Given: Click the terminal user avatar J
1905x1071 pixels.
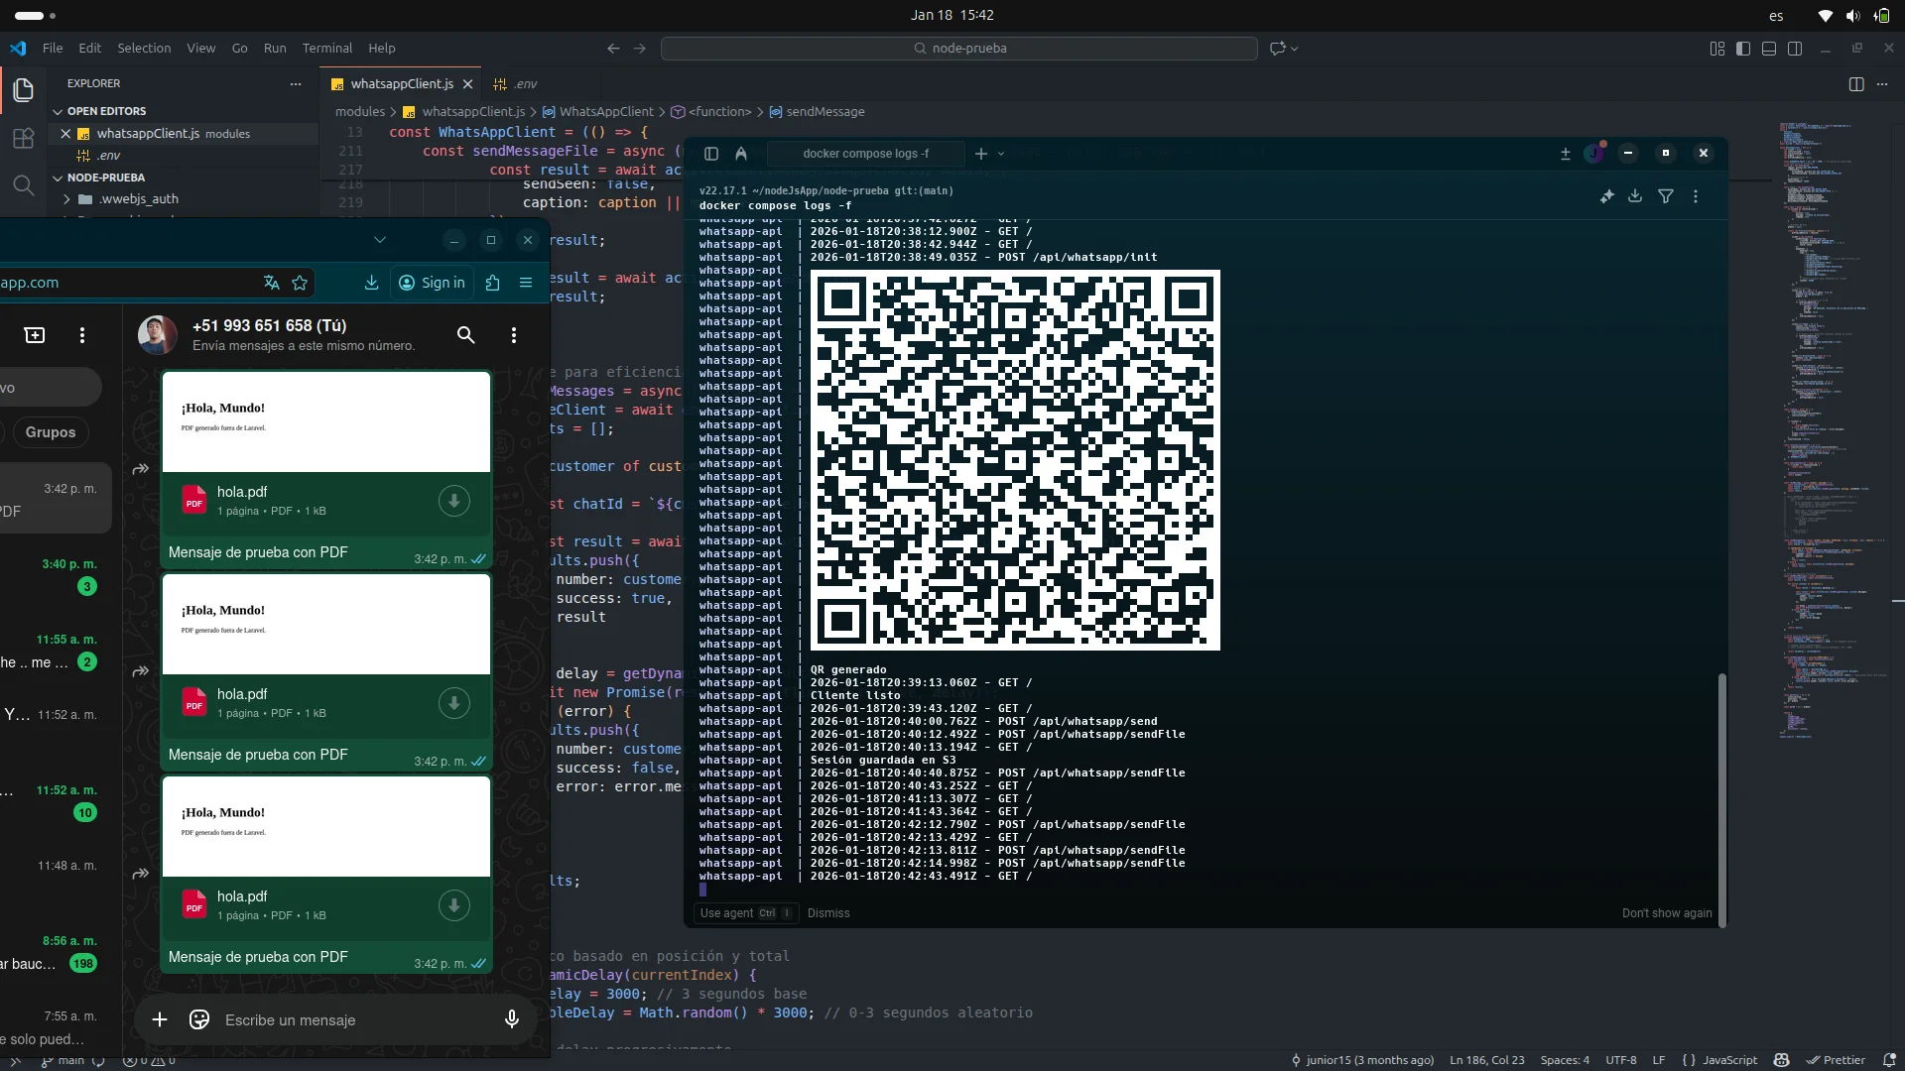Looking at the screenshot, I should pyautogui.click(x=1594, y=154).
